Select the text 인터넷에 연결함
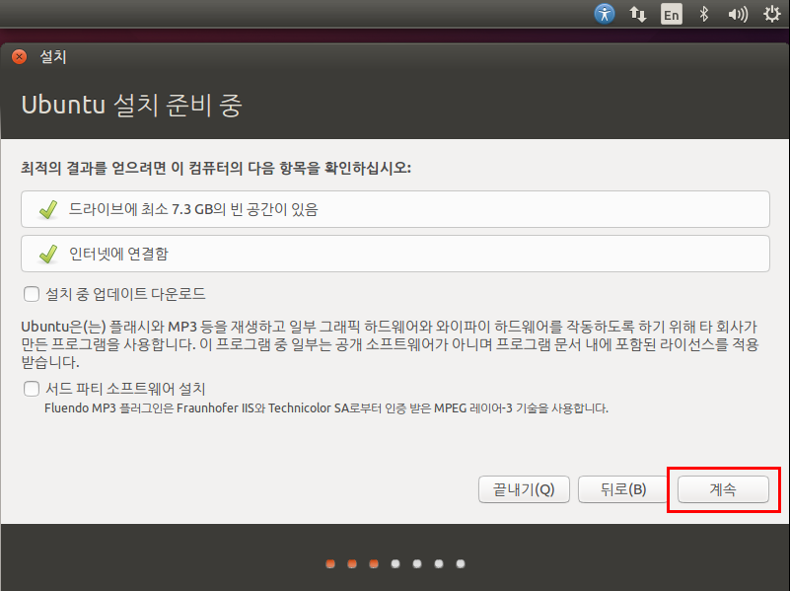The width and height of the screenshot is (790, 591). coord(118,254)
